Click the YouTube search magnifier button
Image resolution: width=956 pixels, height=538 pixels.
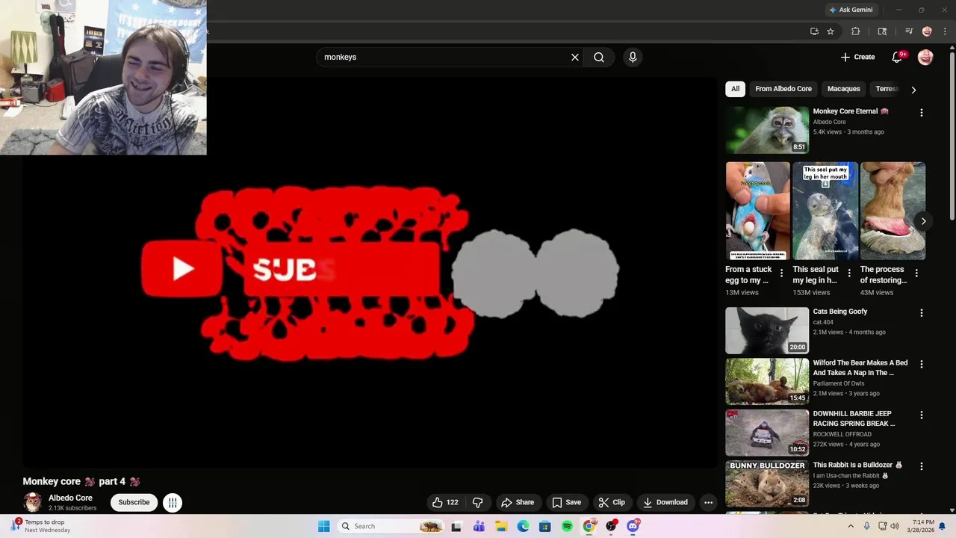pos(599,57)
